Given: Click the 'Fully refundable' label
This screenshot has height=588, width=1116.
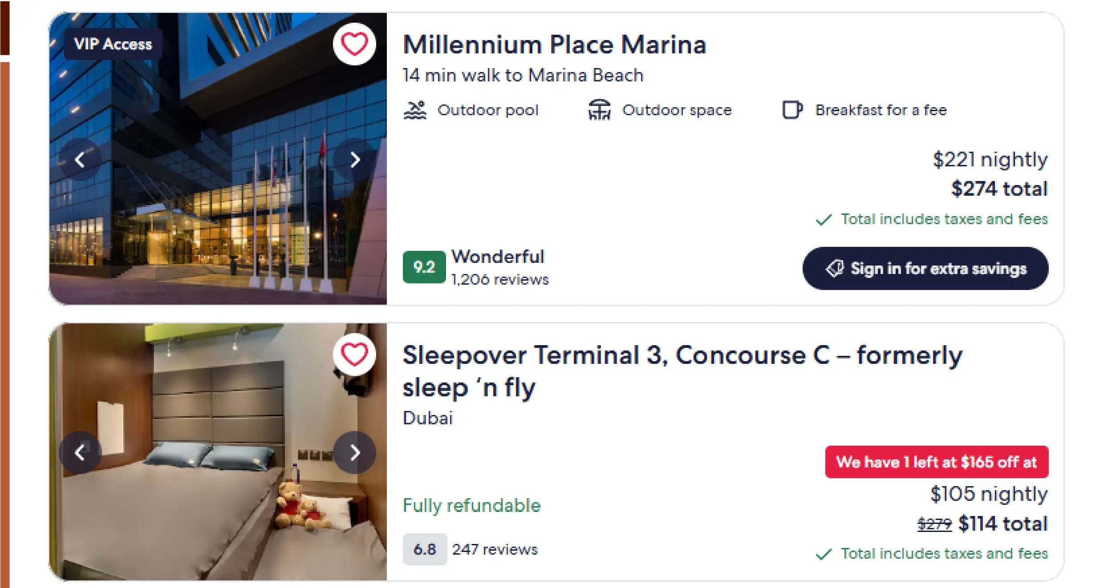Looking at the screenshot, I should 471,505.
